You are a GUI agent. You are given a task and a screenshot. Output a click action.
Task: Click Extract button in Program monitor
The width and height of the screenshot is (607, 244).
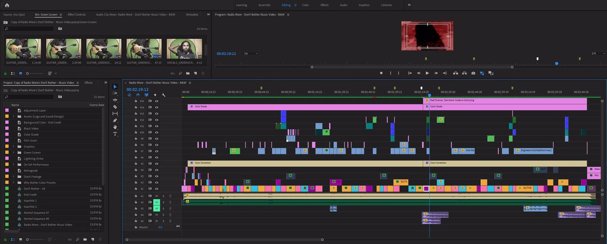pyautogui.click(x=464, y=73)
